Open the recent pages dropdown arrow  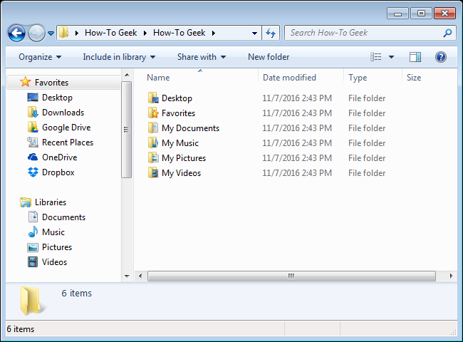51,33
